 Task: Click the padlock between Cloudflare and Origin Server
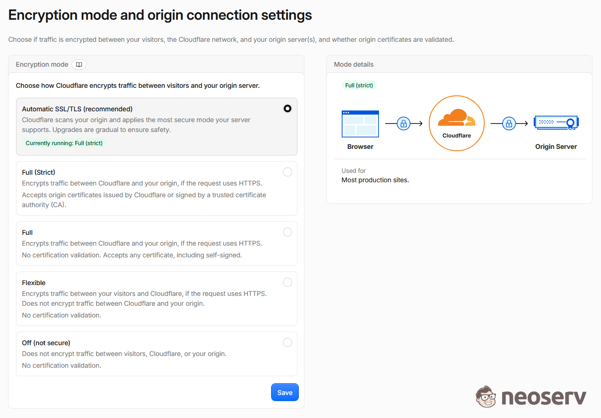(x=508, y=124)
